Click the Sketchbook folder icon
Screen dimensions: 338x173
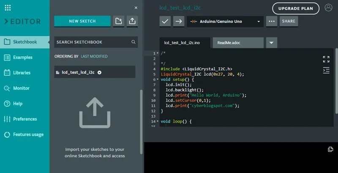7,42
